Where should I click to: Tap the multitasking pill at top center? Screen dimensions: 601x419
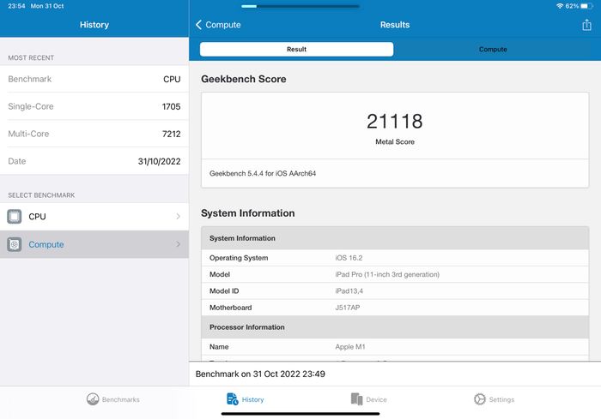point(300,6)
